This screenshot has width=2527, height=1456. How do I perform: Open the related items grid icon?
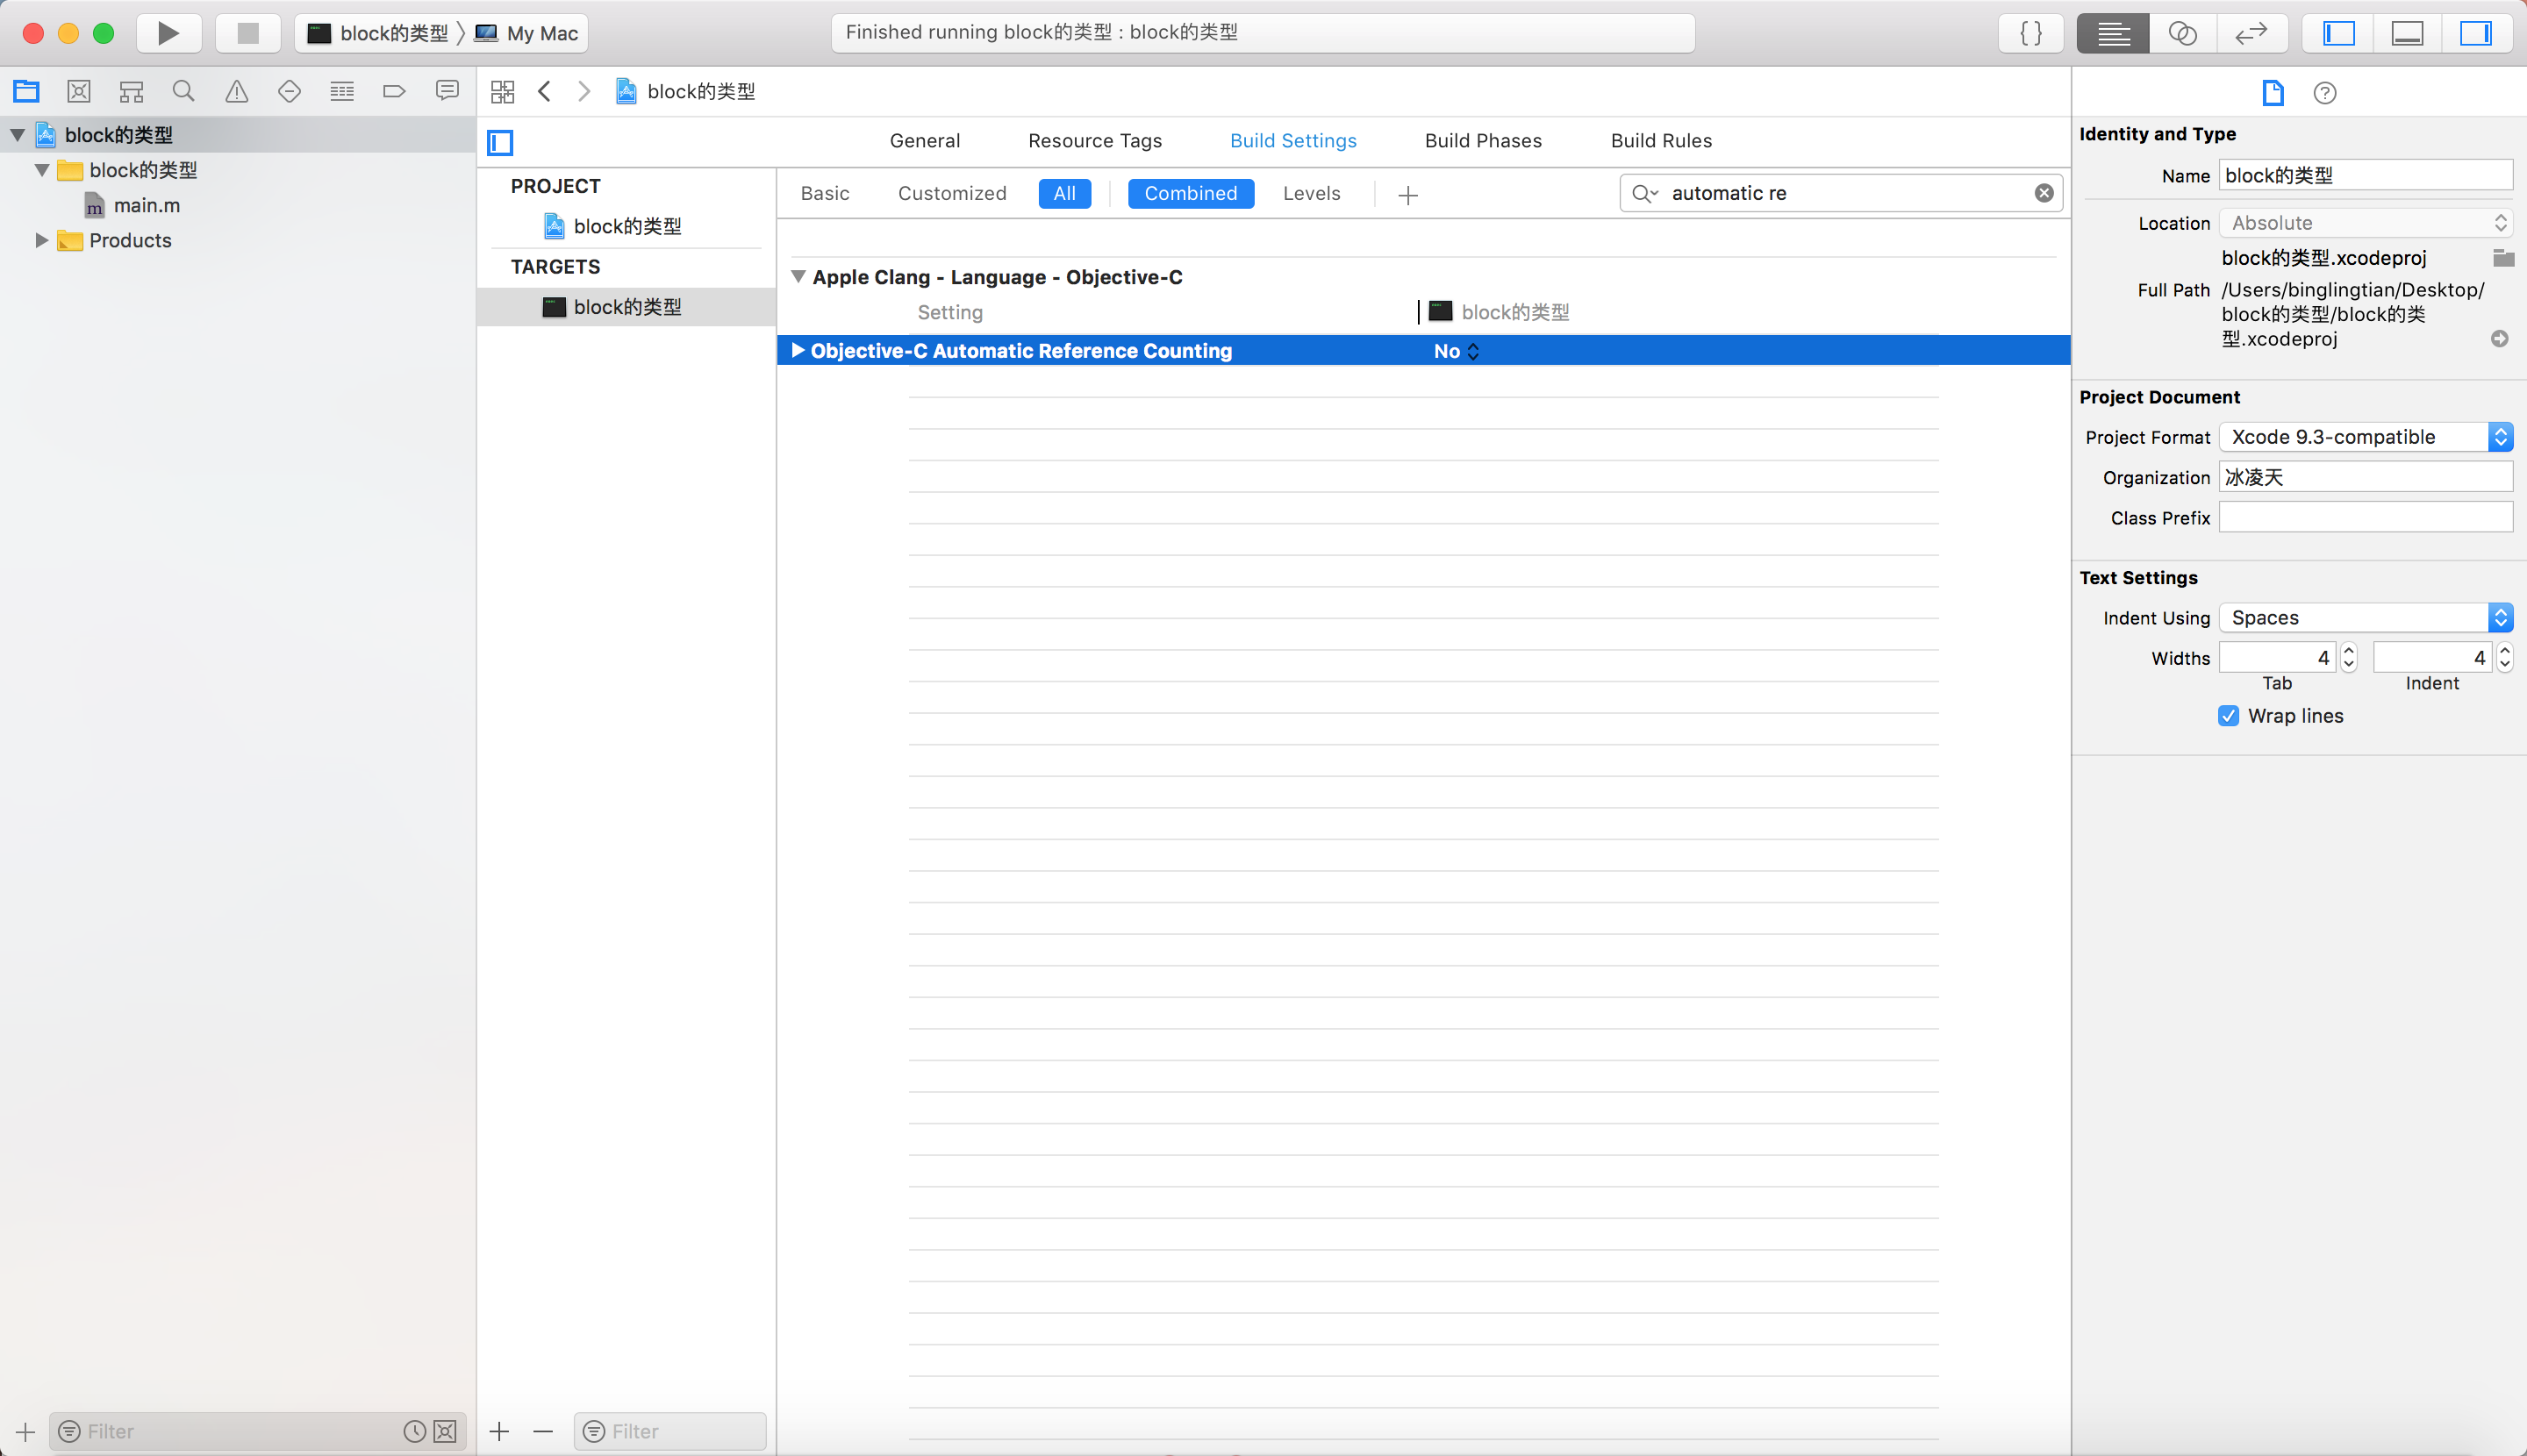502,92
